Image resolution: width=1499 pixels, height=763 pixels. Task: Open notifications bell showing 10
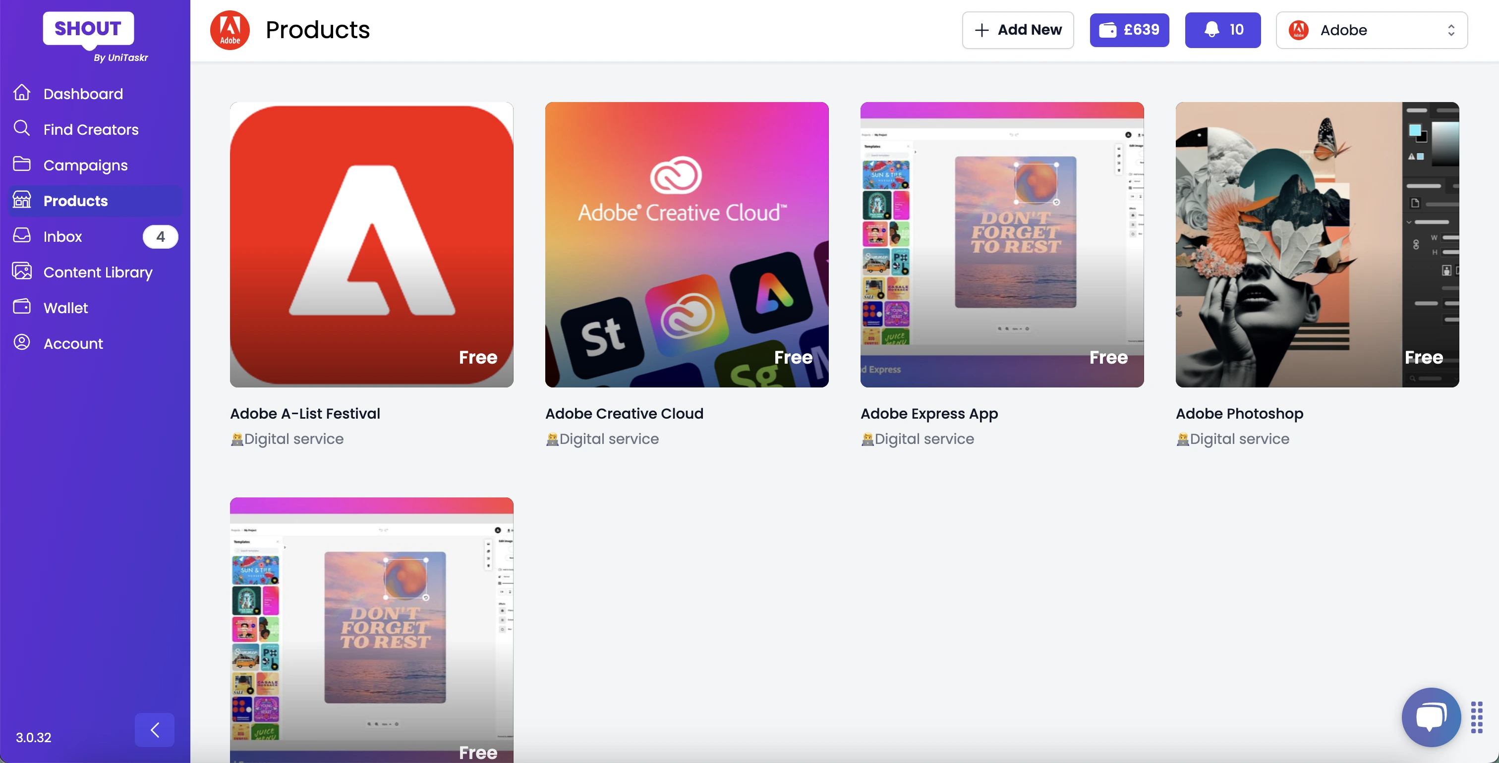(x=1222, y=30)
